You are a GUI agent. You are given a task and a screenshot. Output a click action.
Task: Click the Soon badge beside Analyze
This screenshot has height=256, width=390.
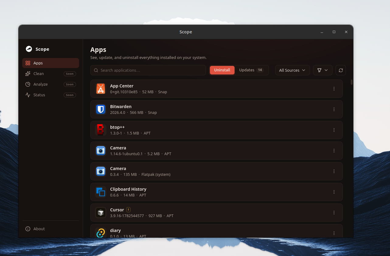70,84
